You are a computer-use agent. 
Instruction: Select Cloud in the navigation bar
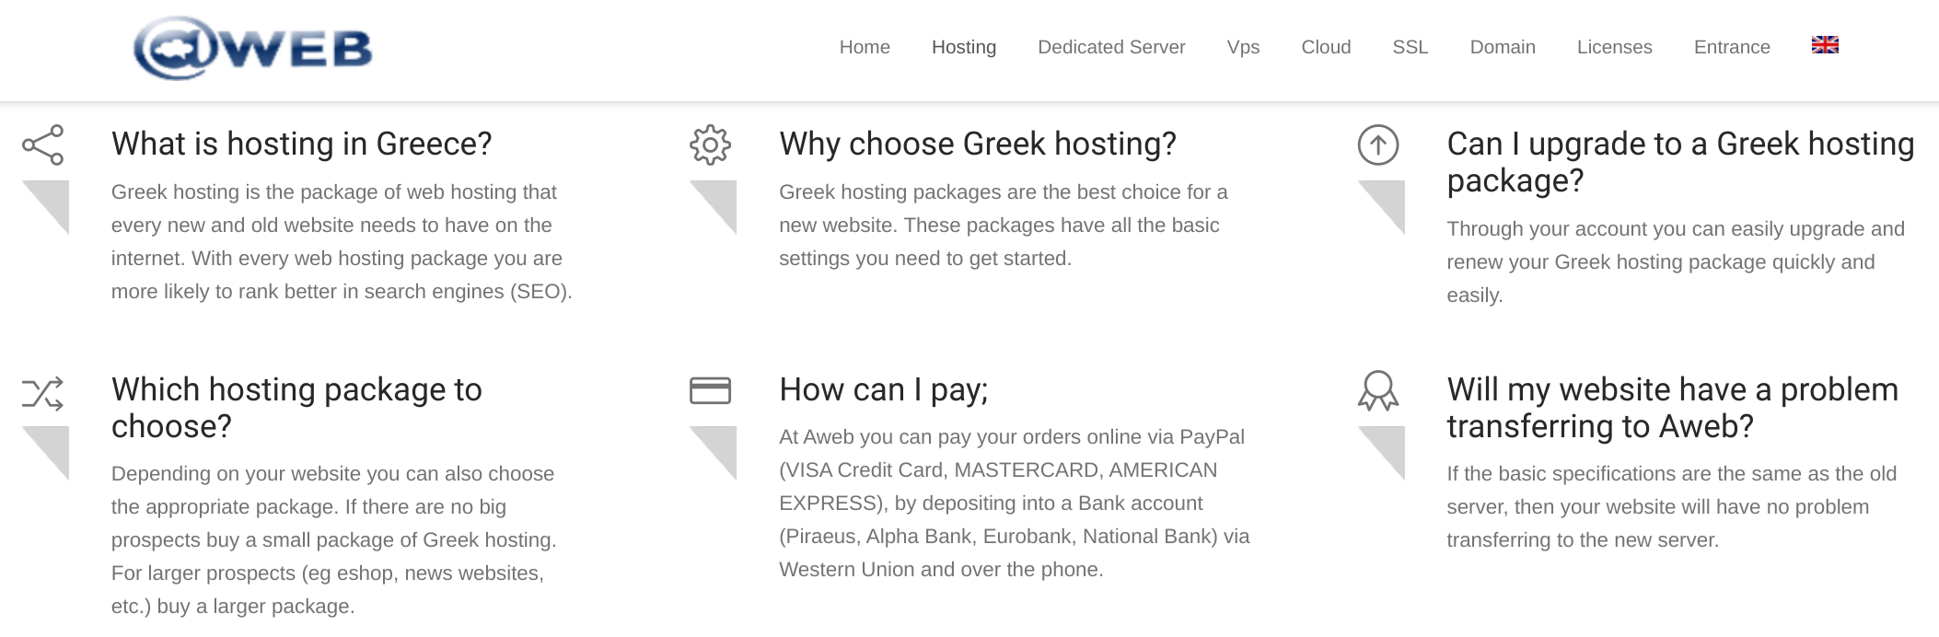point(1326,47)
